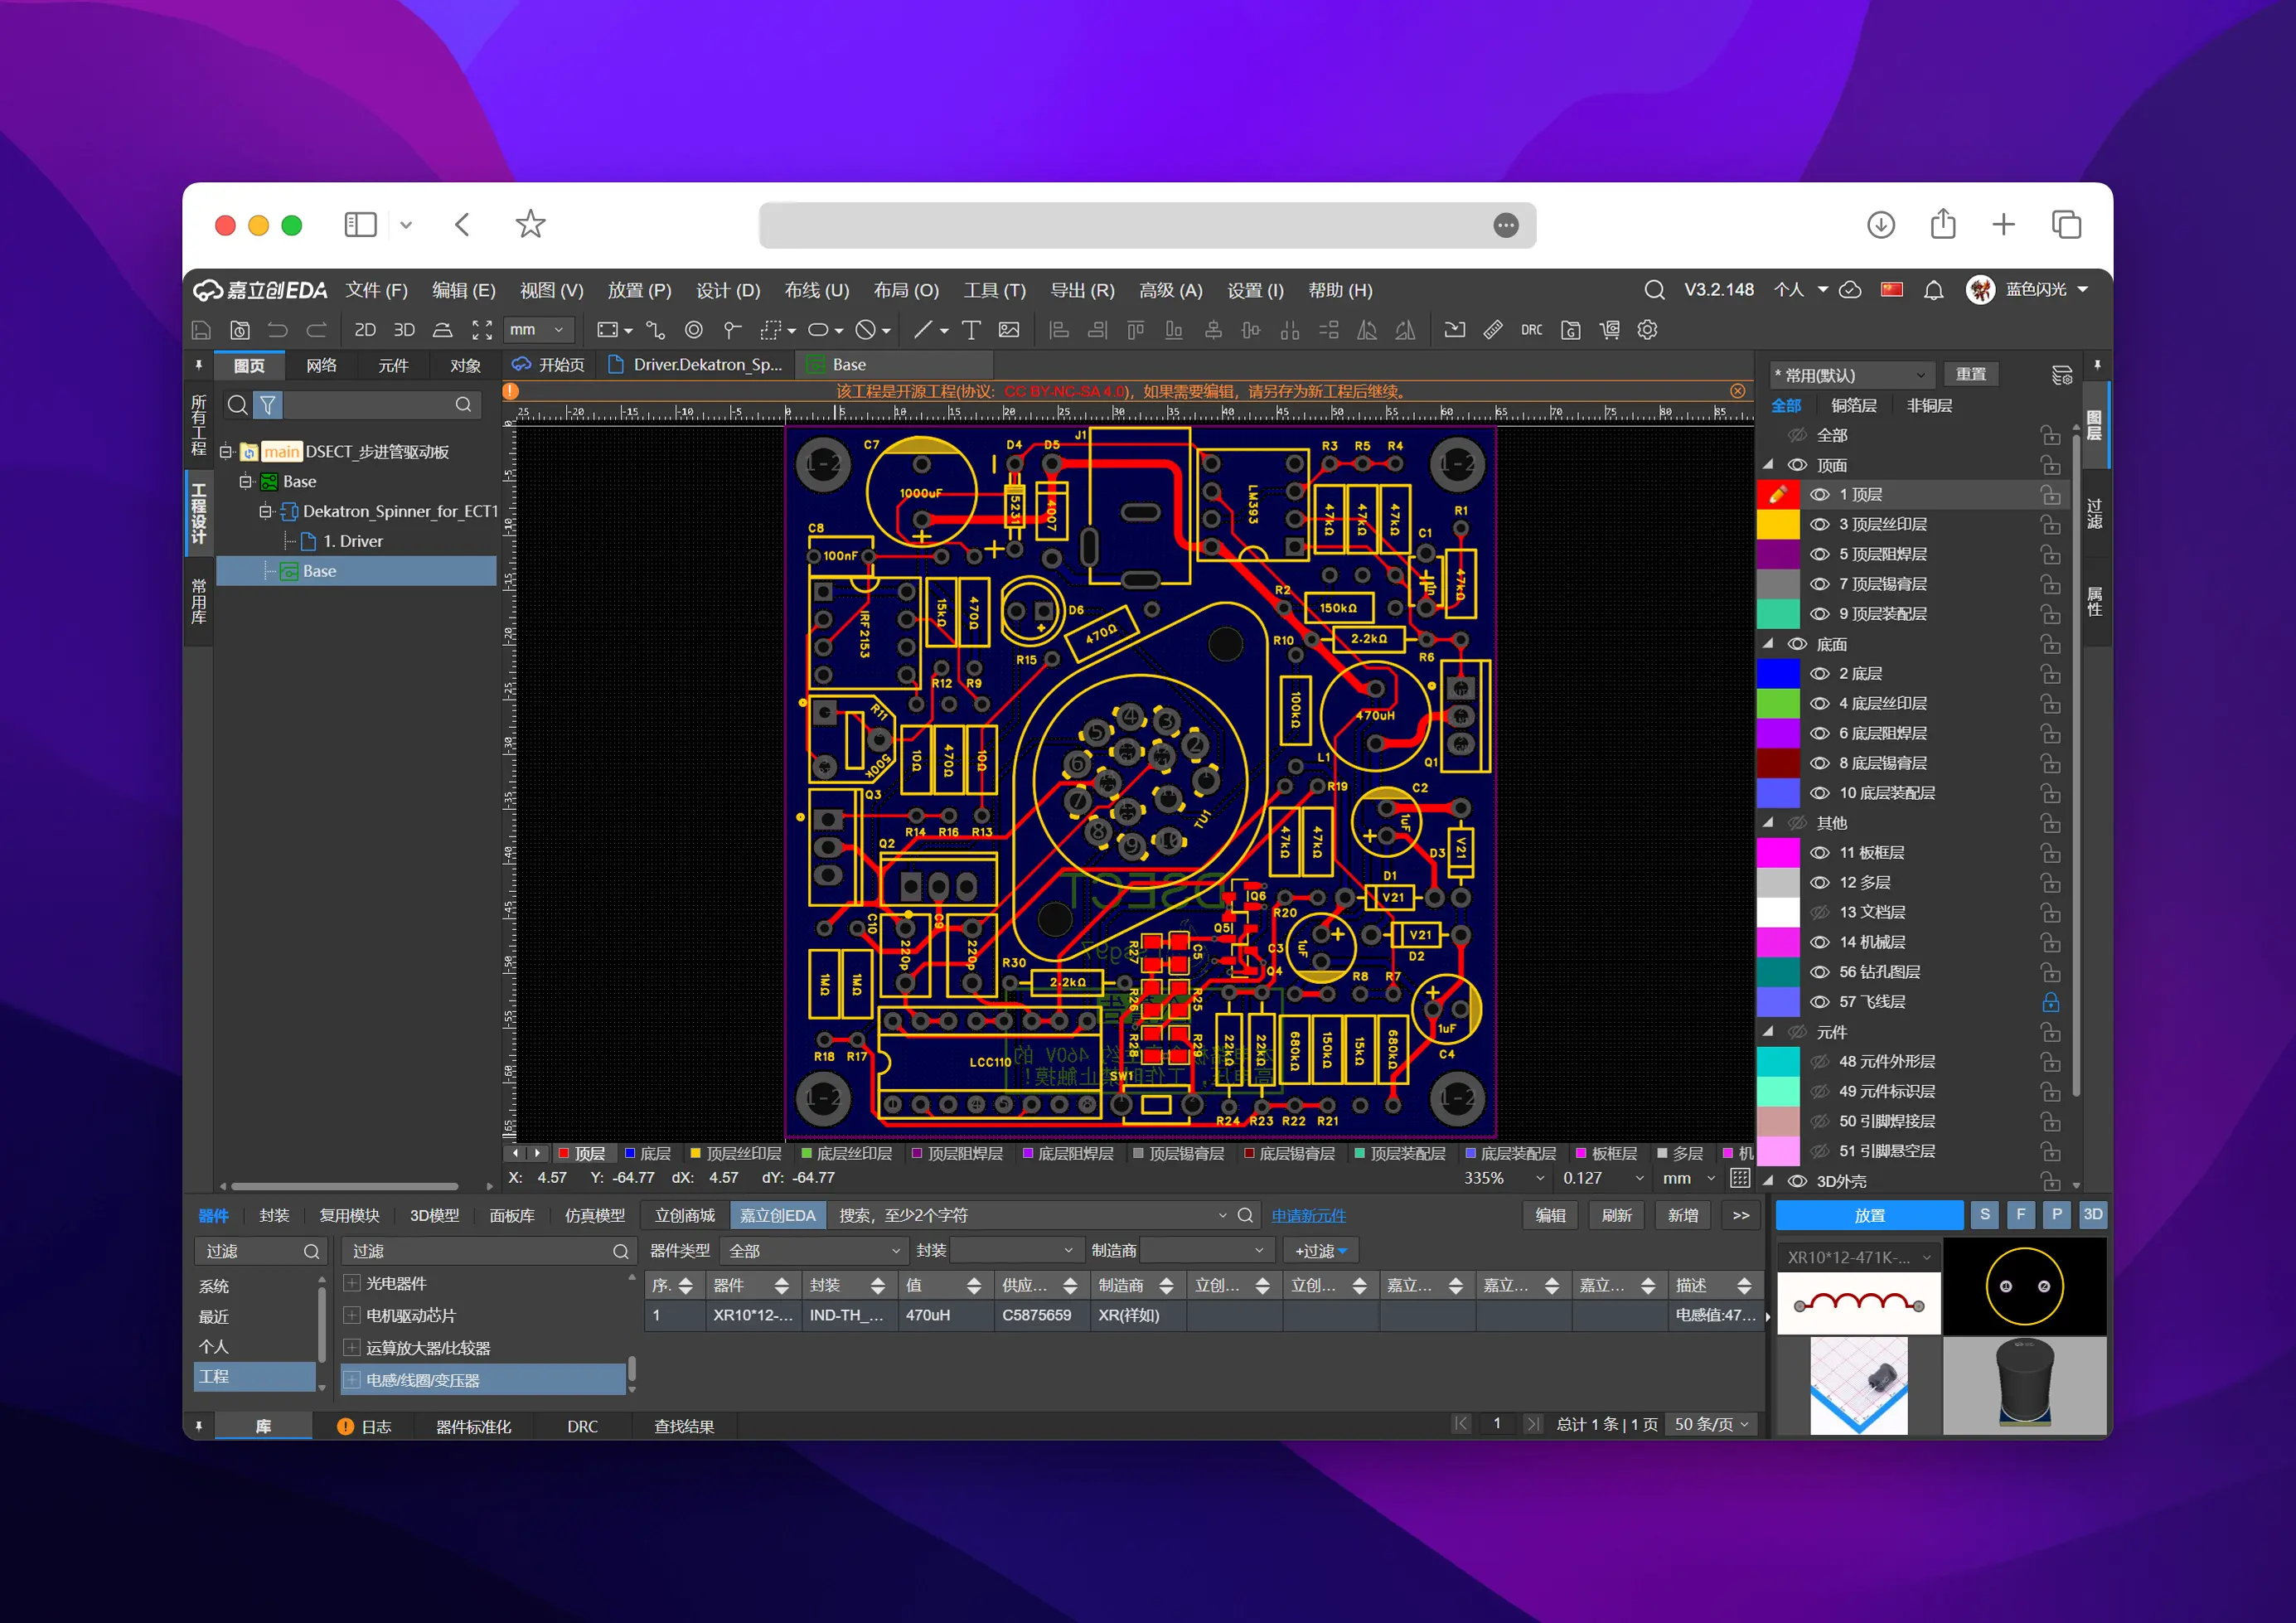Image resolution: width=2296 pixels, height=1623 pixels.
Task: Switch to the Driver.Dekatron_Sp... tab
Action: click(696, 365)
